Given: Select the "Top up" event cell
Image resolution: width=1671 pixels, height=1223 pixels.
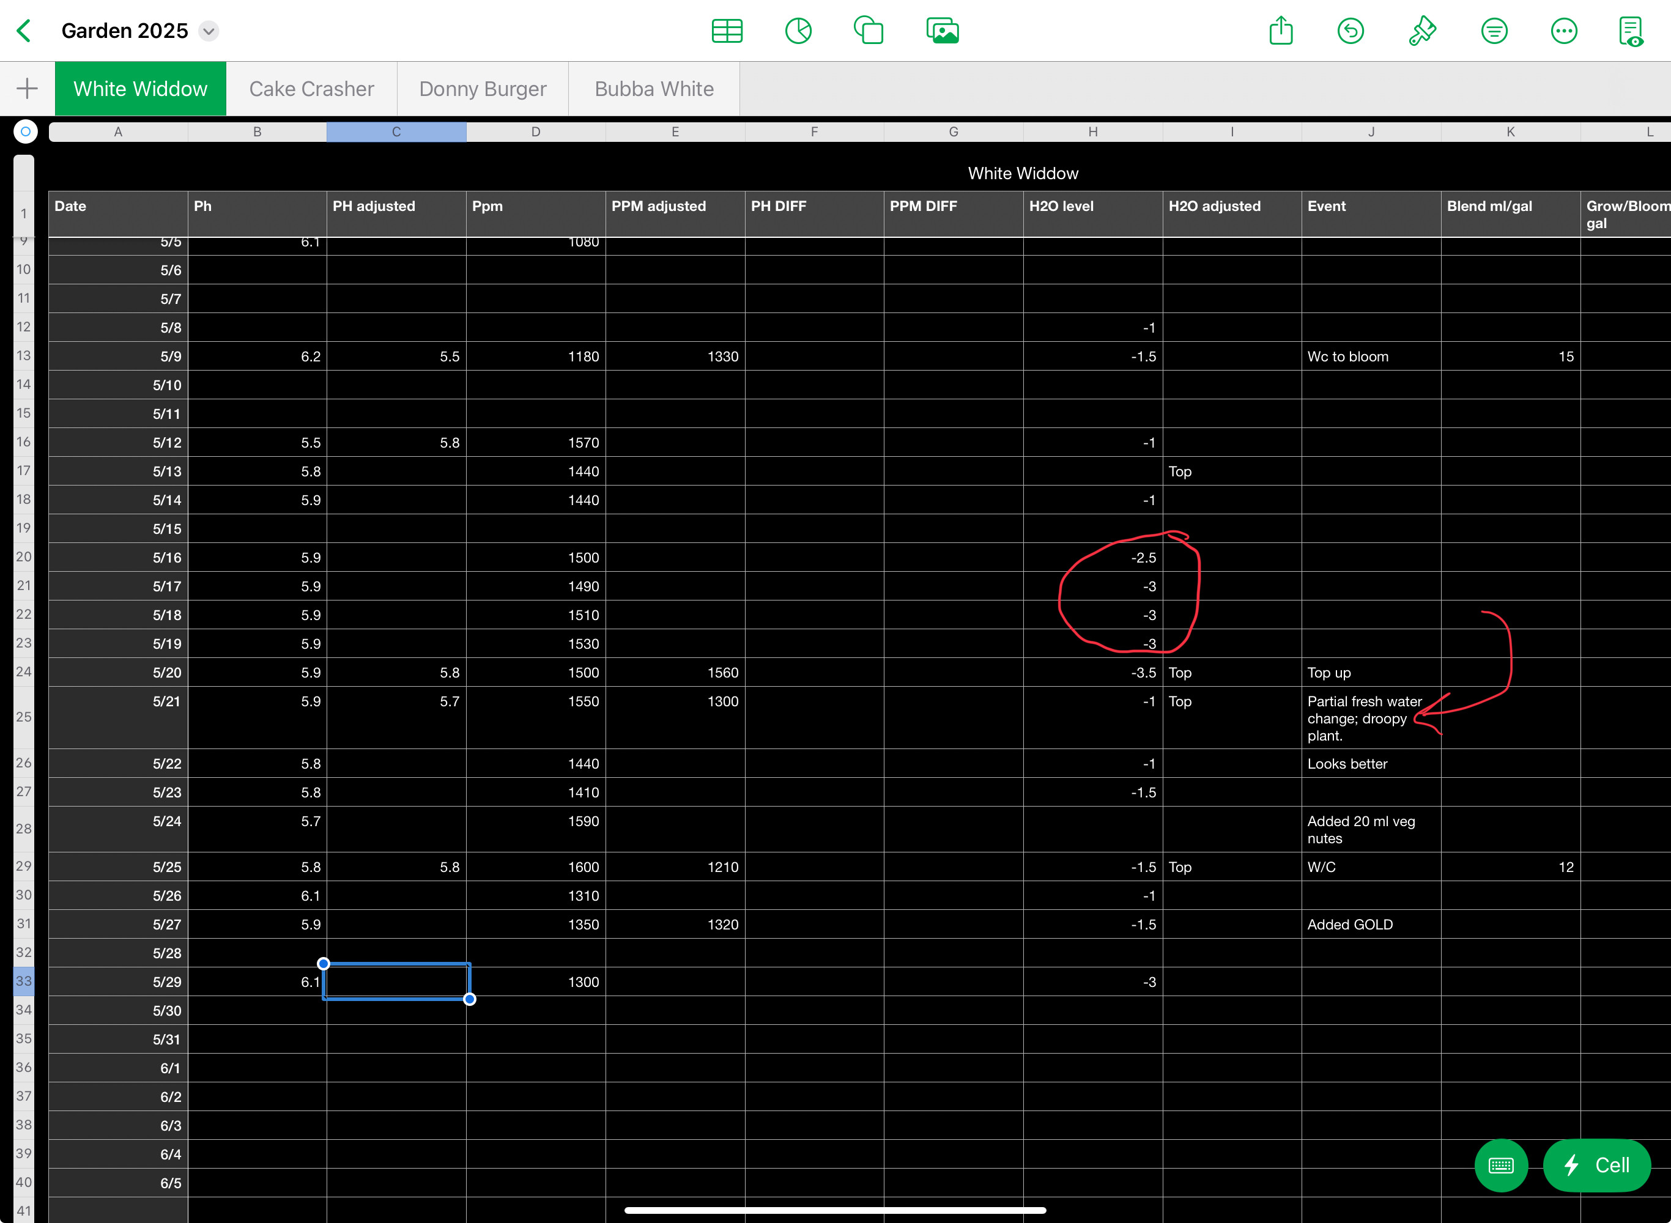Looking at the screenshot, I should [1371, 672].
